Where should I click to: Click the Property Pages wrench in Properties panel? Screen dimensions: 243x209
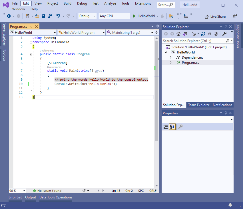[180, 127]
